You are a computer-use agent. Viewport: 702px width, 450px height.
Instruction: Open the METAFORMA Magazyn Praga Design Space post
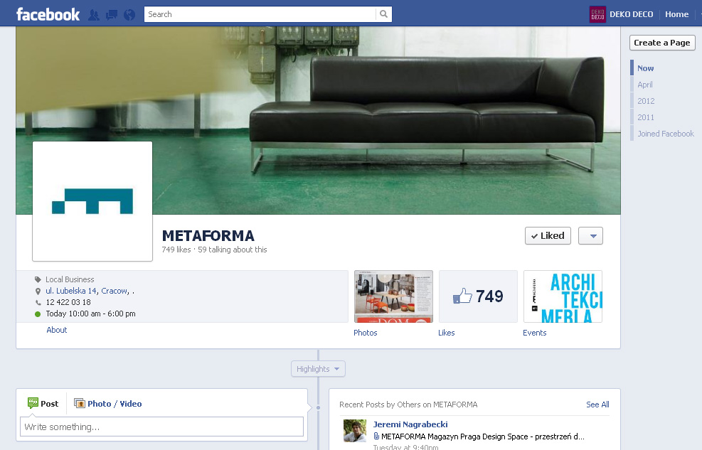point(483,436)
